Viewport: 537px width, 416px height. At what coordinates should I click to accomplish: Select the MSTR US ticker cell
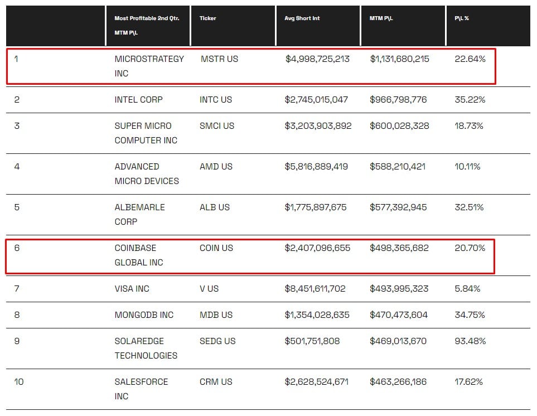(x=219, y=59)
